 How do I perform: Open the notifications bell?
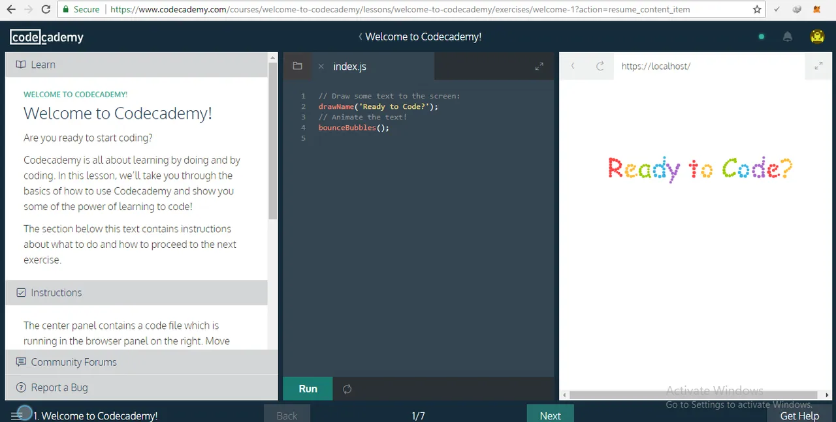point(788,37)
